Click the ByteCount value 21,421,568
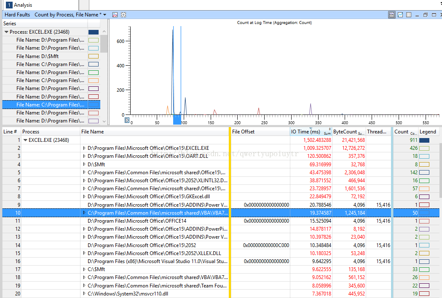442x298 pixels. click(354, 140)
